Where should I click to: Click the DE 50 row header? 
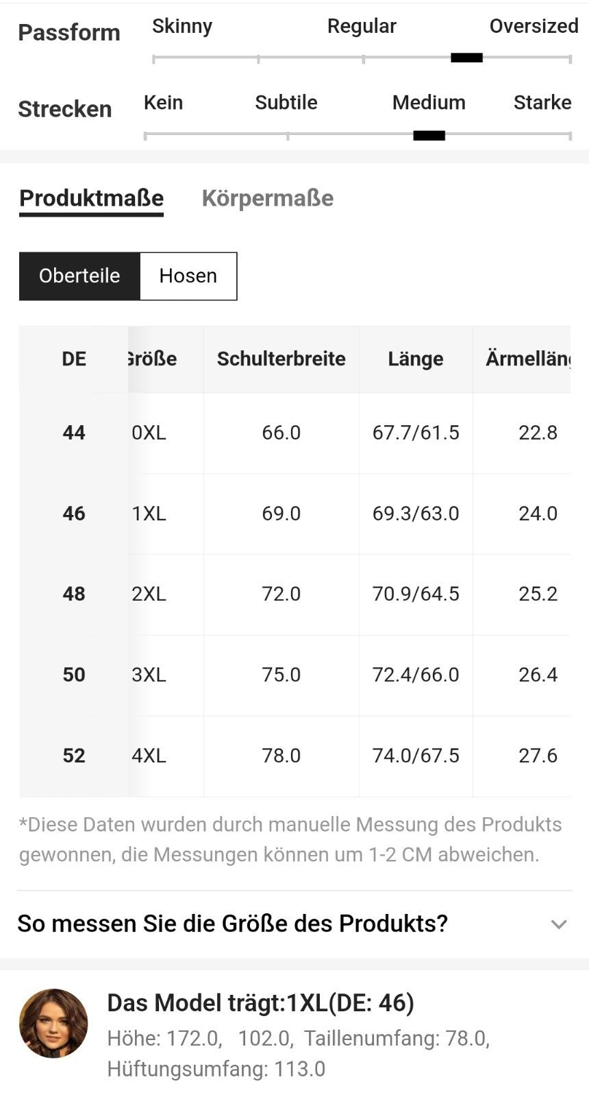(74, 675)
